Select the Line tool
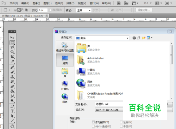This screenshot has height=129, width=176. 12,121
